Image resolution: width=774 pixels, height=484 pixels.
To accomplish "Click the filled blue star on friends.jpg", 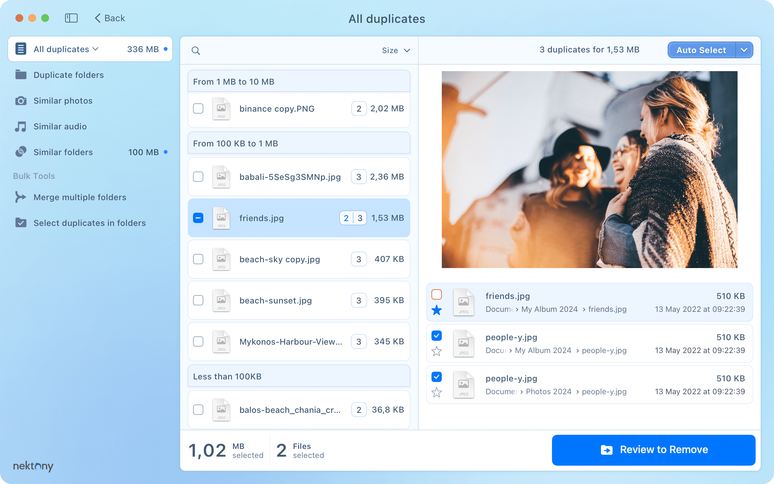I will coord(436,310).
